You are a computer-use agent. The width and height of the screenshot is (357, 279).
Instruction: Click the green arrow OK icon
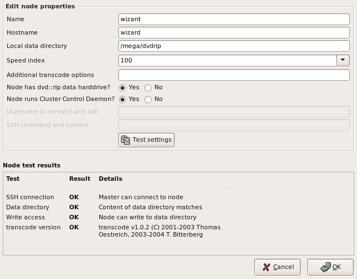pyautogui.click(x=325, y=267)
